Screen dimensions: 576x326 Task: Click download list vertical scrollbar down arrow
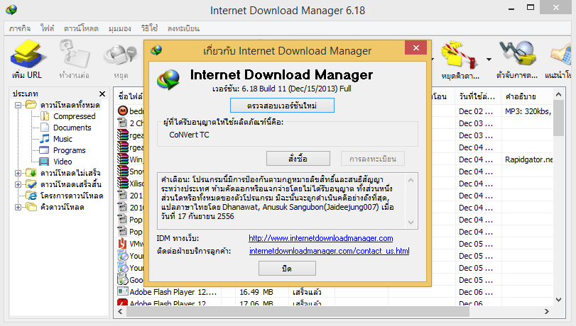coord(558,300)
